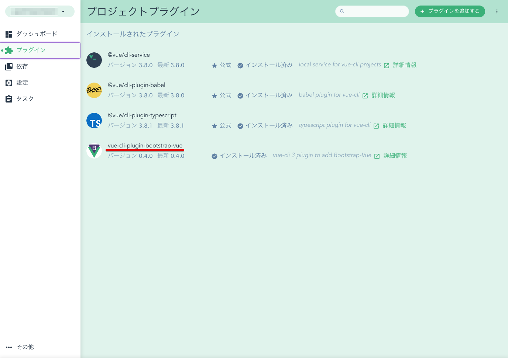The width and height of the screenshot is (508, 358).
Task: Select the @vue/cli-plugin-babel plugin name
Action: pyautogui.click(x=137, y=85)
